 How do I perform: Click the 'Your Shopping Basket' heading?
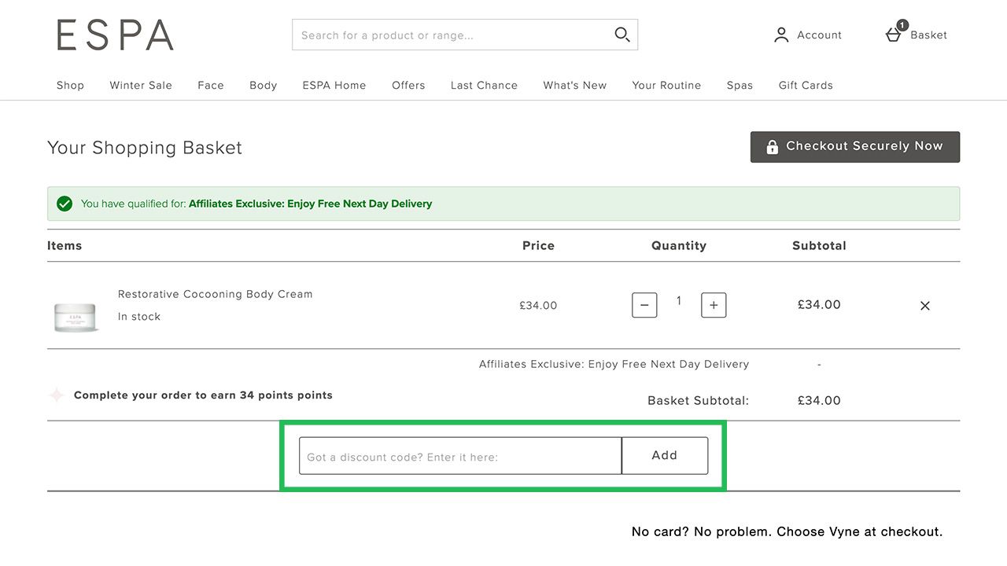145,148
